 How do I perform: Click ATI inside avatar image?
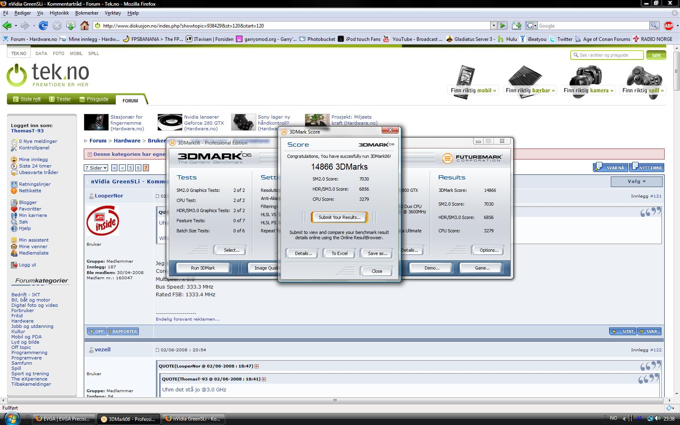coord(103,221)
